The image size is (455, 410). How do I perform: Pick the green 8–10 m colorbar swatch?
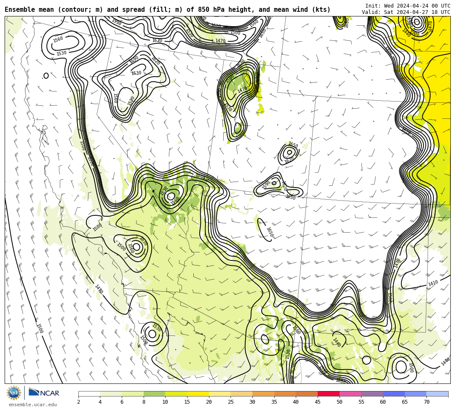154,394
